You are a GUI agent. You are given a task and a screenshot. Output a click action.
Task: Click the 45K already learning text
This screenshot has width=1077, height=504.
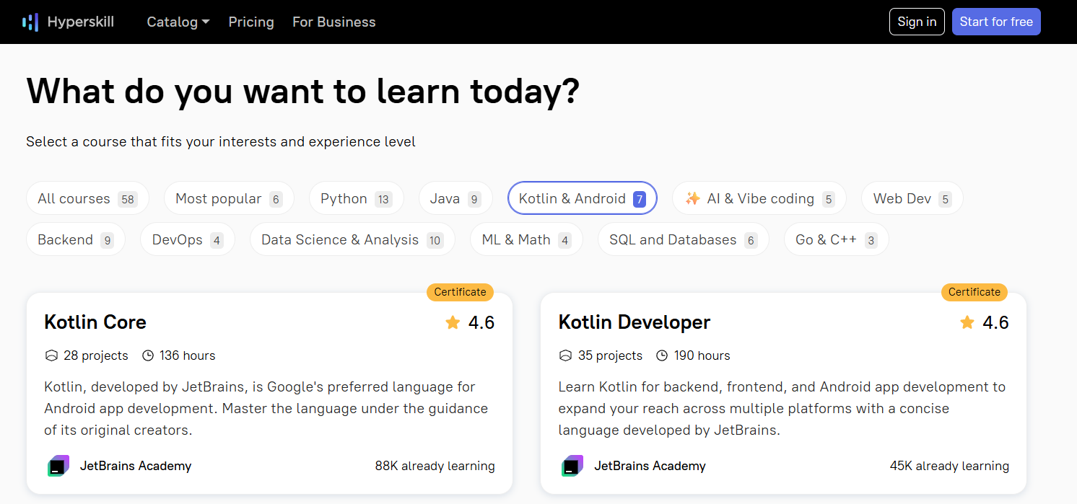point(949,466)
